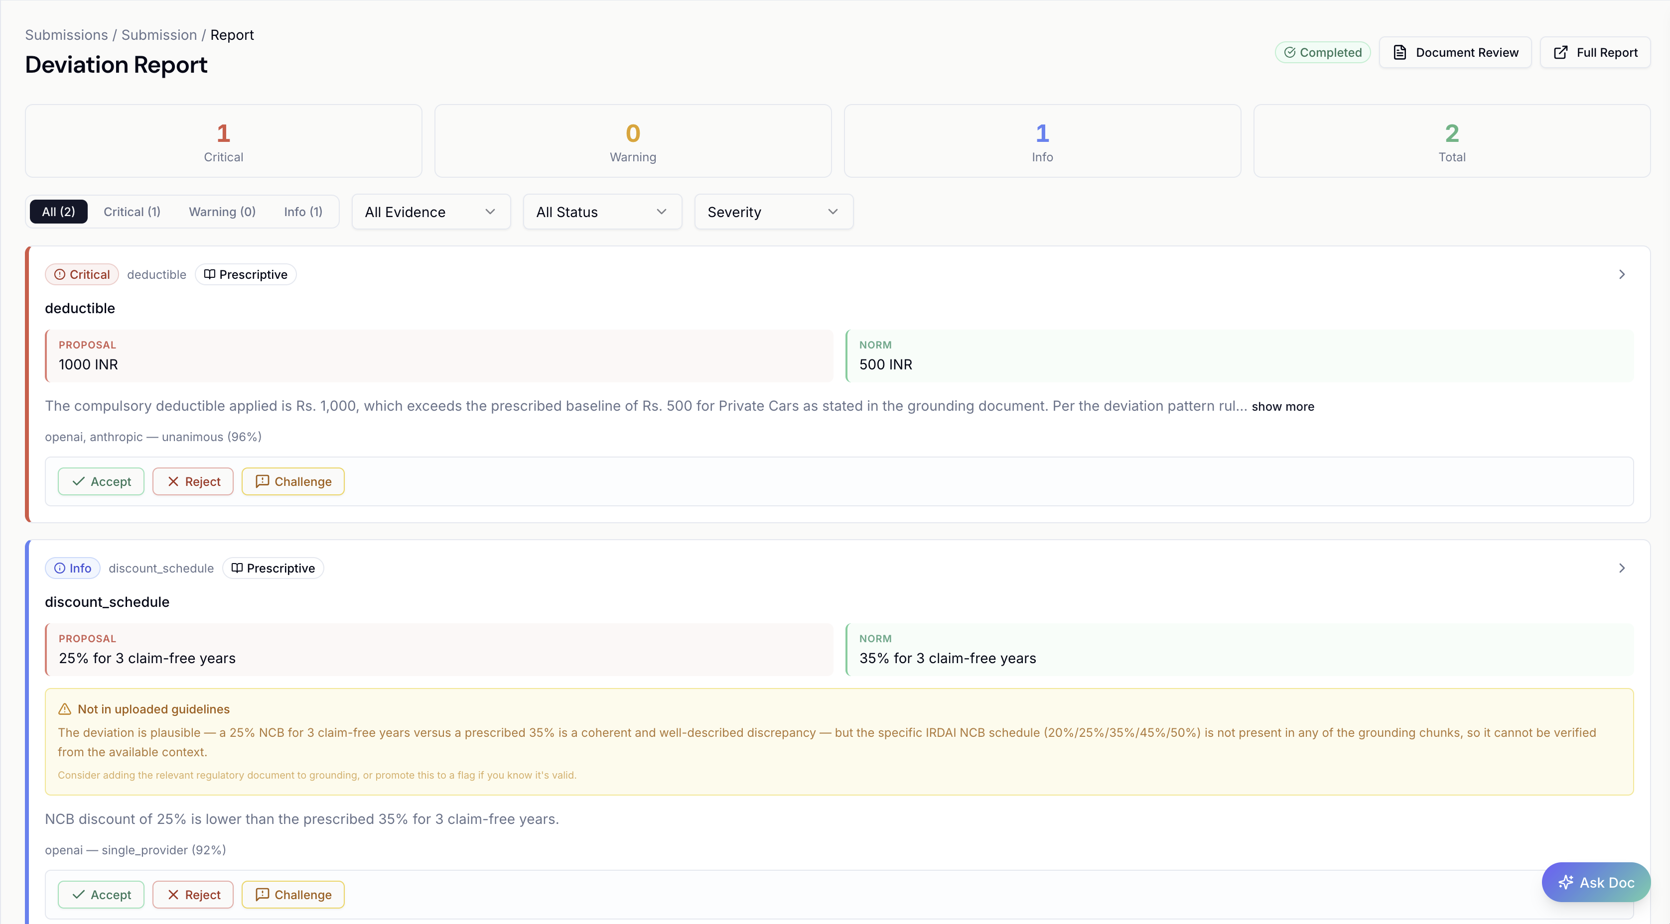Viewport: 1670px width, 924px height.
Task: Click the Completed status badge
Action: tap(1323, 52)
